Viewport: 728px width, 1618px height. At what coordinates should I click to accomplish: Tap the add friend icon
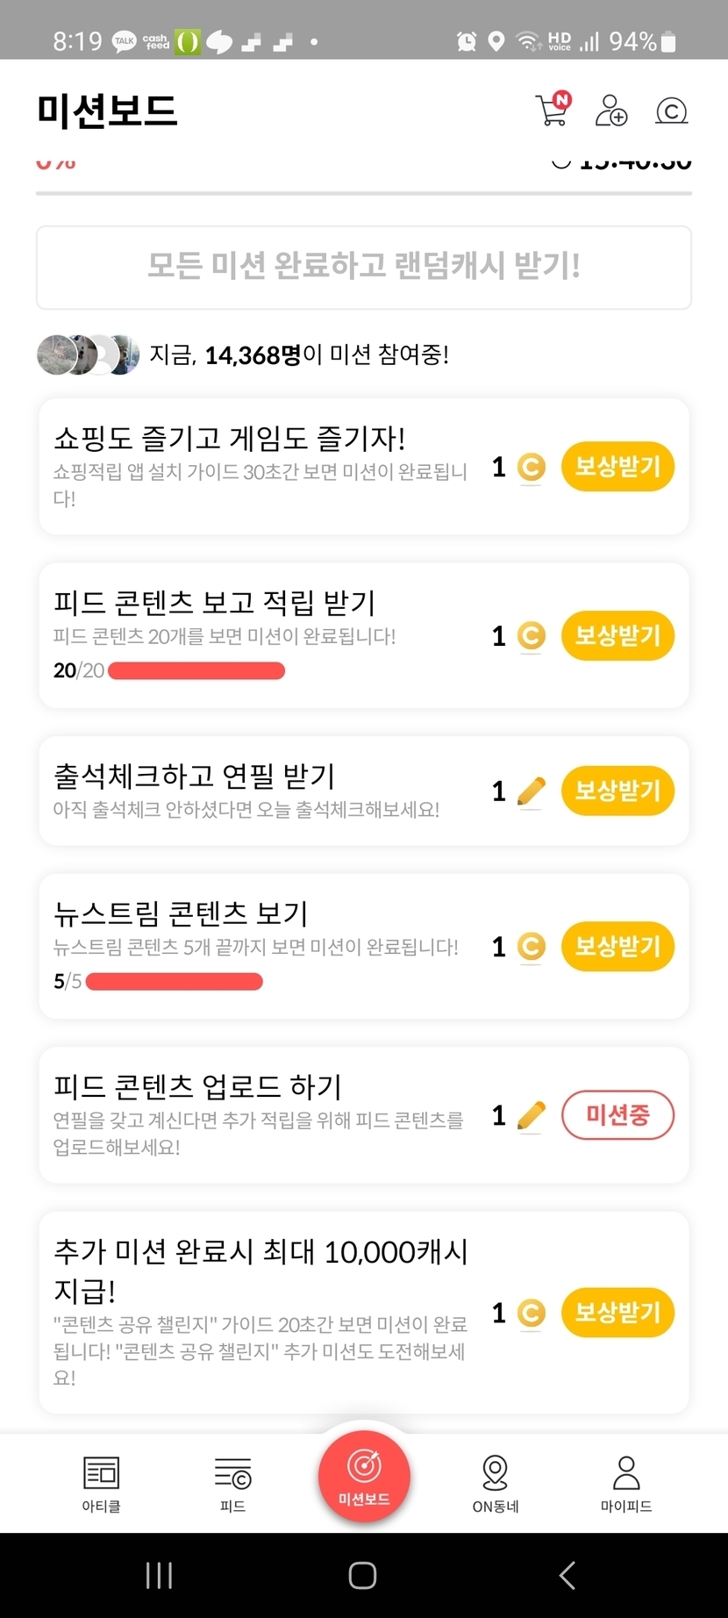610,111
